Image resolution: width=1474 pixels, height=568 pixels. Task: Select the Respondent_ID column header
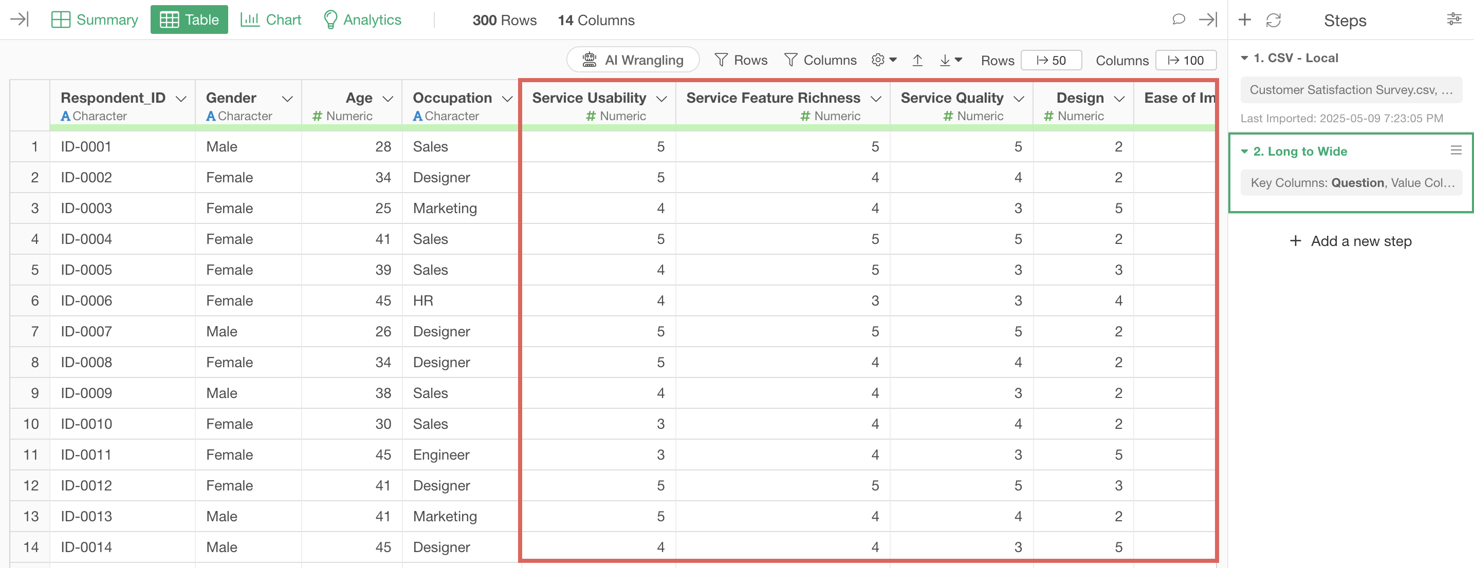(113, 98)
